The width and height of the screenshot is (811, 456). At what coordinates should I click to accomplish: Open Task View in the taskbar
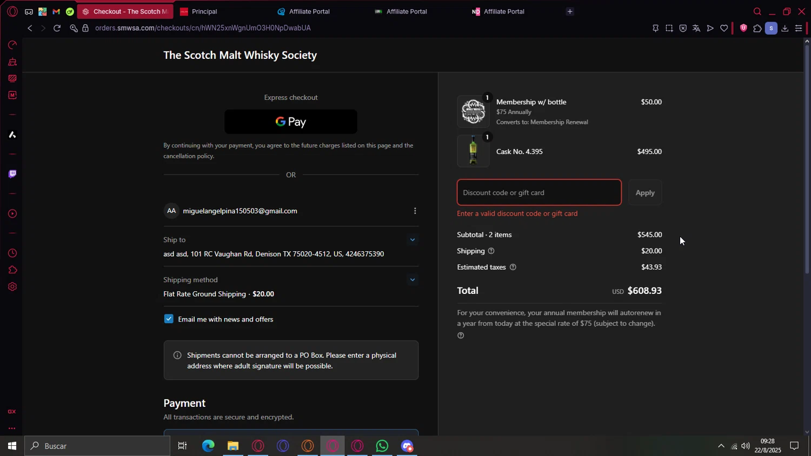click(x=183, y=446)
